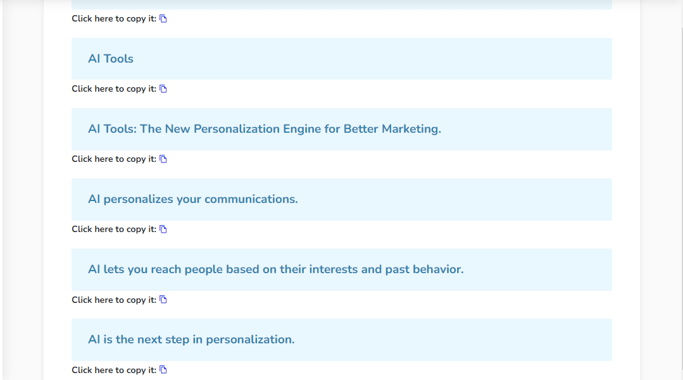Click the partially visible result box at top
This screenshot has width=683, height=380.
pos(342,4)
